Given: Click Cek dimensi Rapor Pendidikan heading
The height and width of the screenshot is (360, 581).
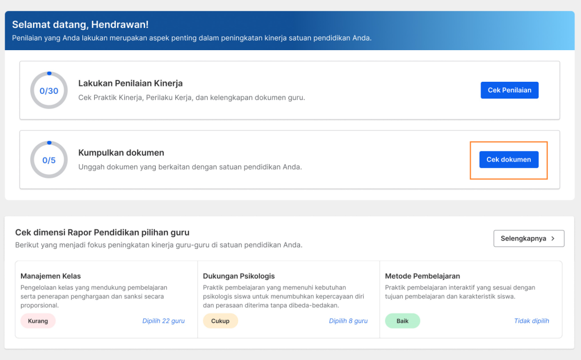Looking at the screenshot, I should click(x=102, y=233).
